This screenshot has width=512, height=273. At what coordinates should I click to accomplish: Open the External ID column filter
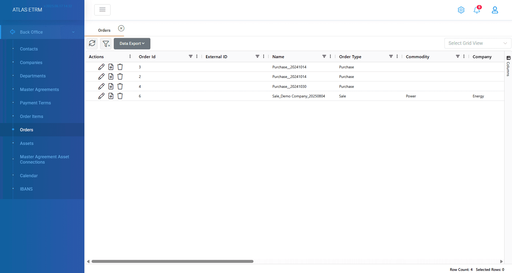point(257,56)
